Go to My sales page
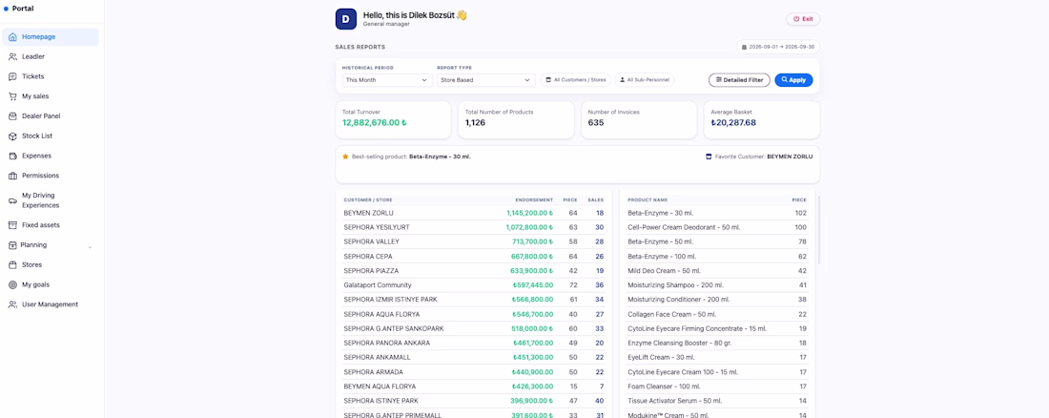1049x418 pixels. coord(51,96)
